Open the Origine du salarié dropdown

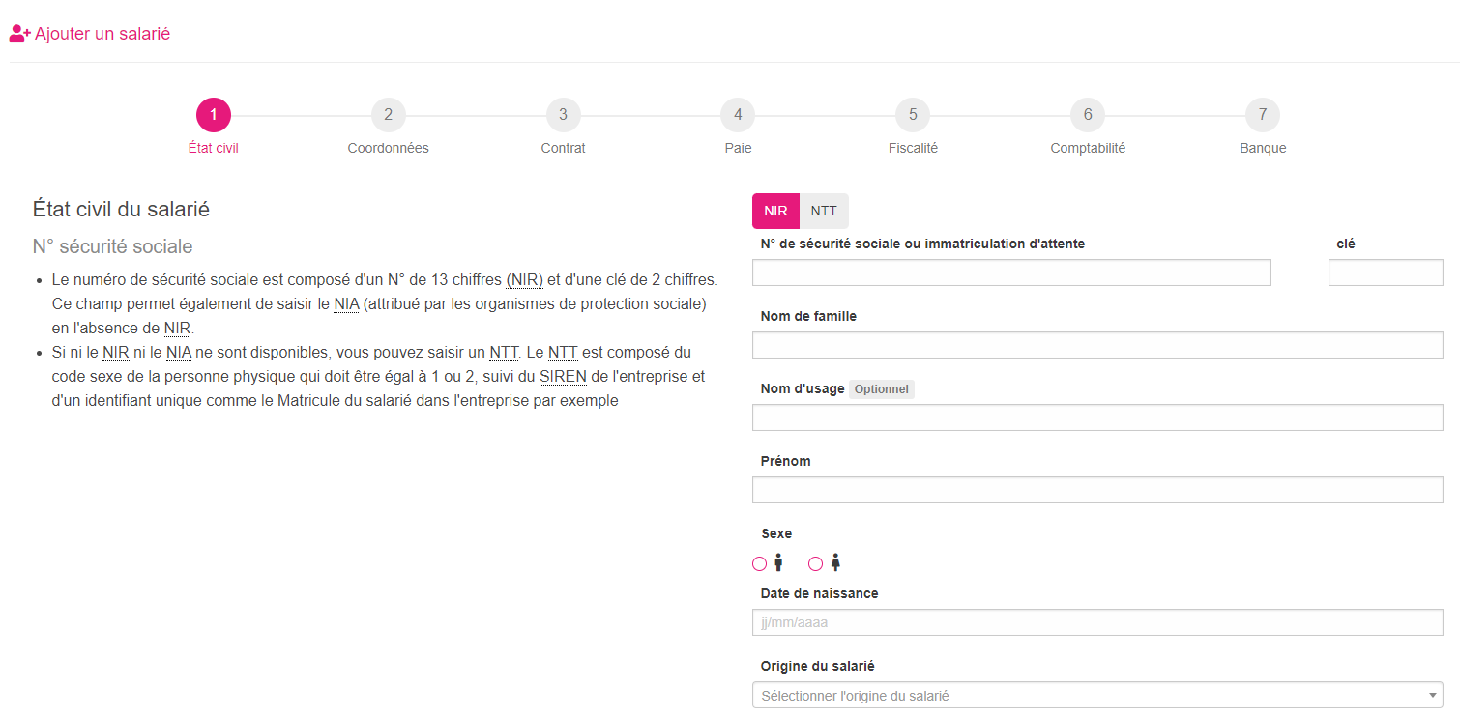coord(1096,696)
